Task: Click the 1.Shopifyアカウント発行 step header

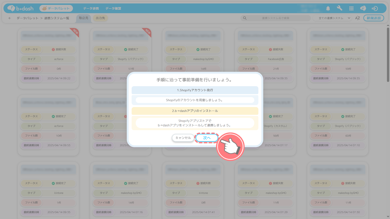Action: click(x=195, y=90)
